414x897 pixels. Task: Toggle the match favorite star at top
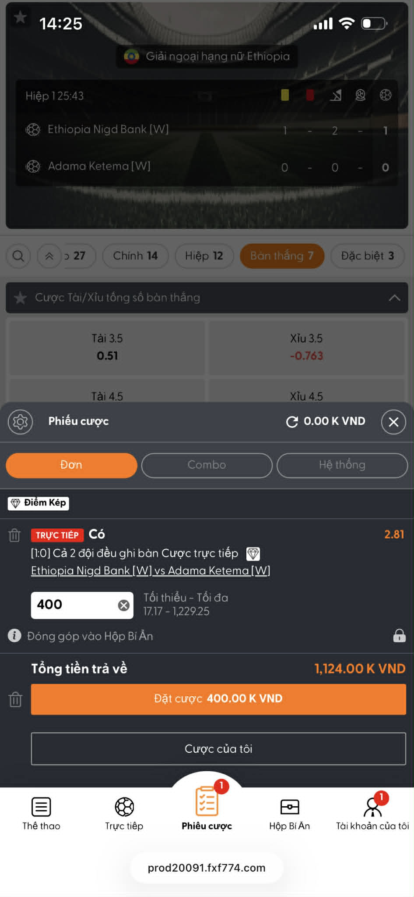tap(20, 18)
